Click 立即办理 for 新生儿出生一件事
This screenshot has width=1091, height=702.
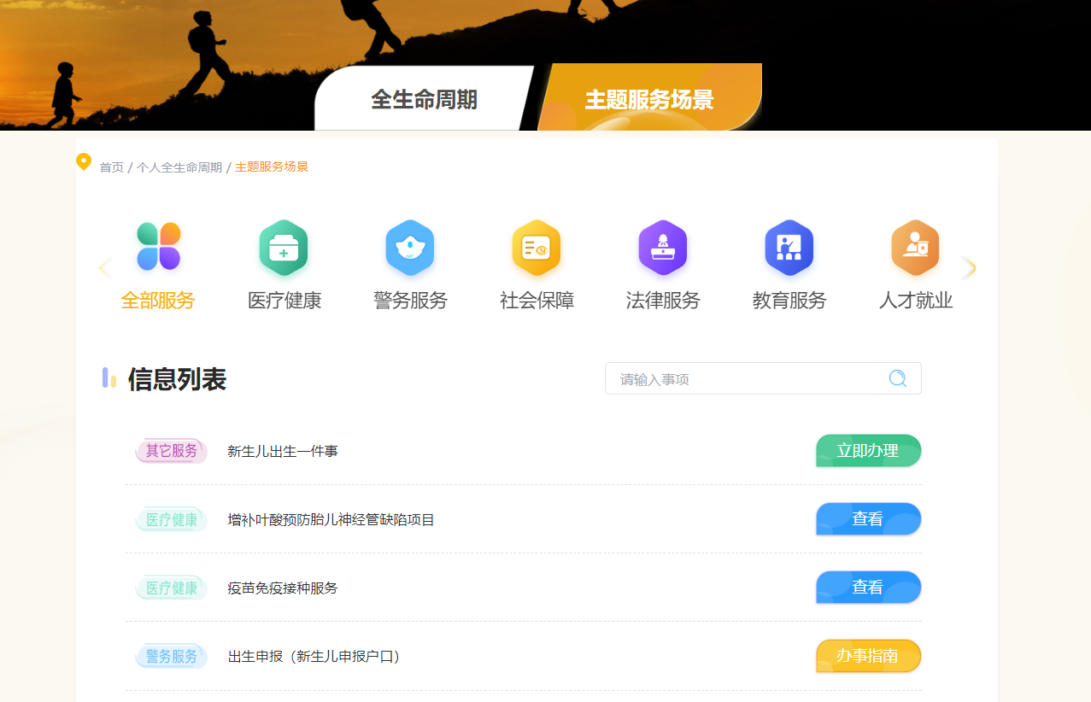tap(868, 451)
